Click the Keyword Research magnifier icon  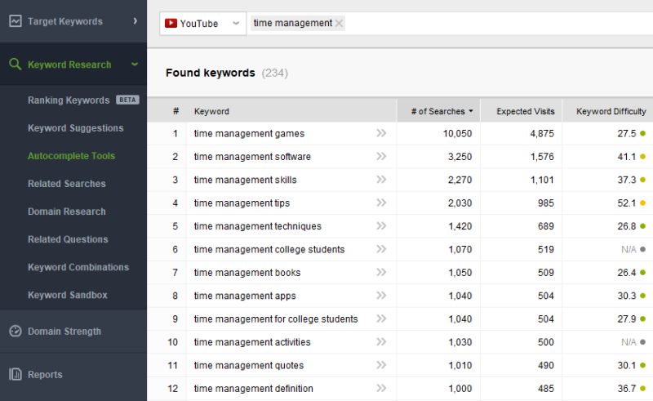click(15, 65)
